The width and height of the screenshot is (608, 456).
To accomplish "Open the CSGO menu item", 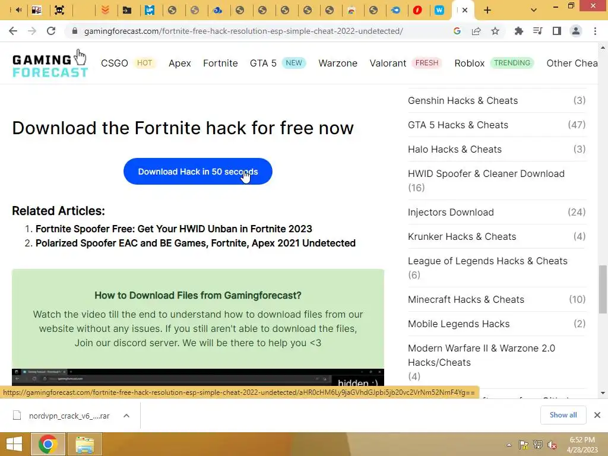I will pyautogui.click(x=115, y=63).
